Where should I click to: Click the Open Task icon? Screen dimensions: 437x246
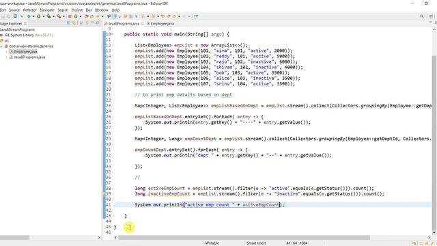coord(91,16)
